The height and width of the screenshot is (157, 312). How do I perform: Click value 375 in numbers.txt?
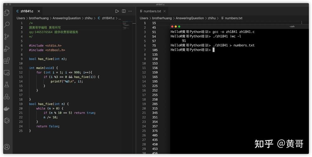pyautogui.click(x=155, y=131)
